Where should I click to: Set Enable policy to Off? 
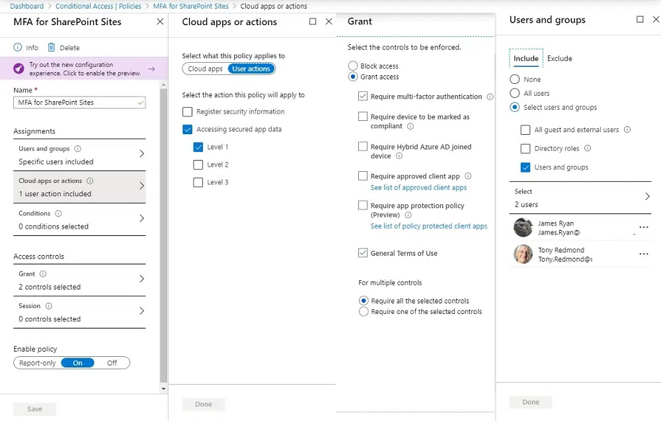pos(112,363)
